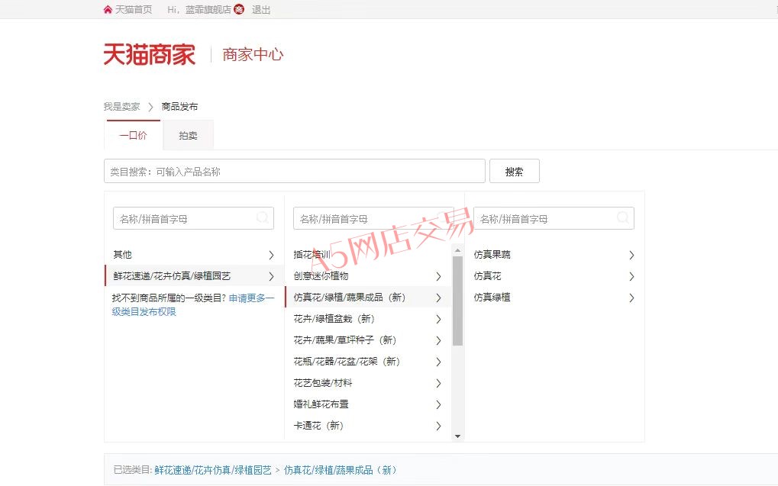Click the red merchant badge icon beside the store name
Viewport: 778px width, 486px height.
(239, 9)
